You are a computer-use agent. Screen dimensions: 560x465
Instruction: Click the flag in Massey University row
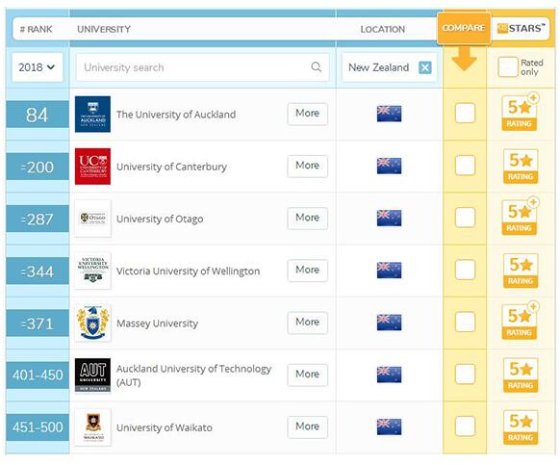[x=390, y=323]
